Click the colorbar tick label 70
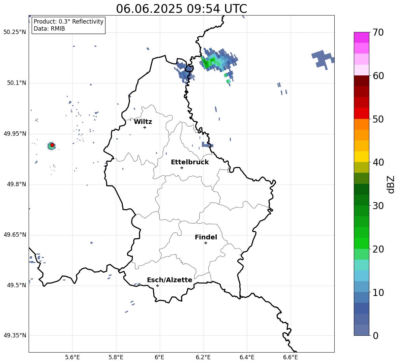Image resolution: width=399 pixels, height=364 pixels. [x=378, y=32]
